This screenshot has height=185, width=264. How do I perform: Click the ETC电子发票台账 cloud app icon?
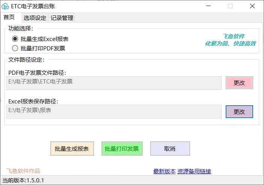tap(6, 6)
